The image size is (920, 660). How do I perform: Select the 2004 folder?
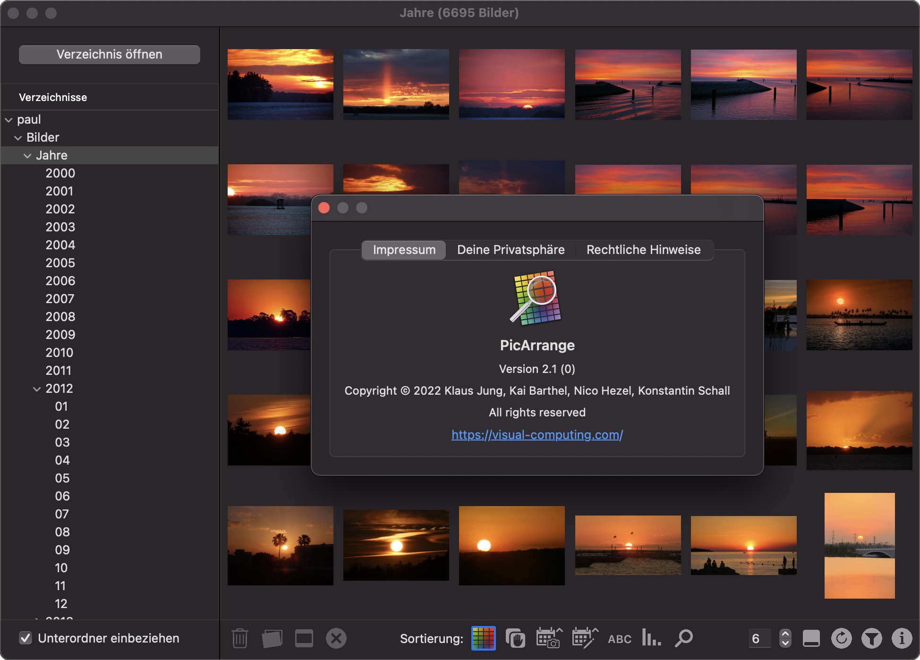pos(60,245)
